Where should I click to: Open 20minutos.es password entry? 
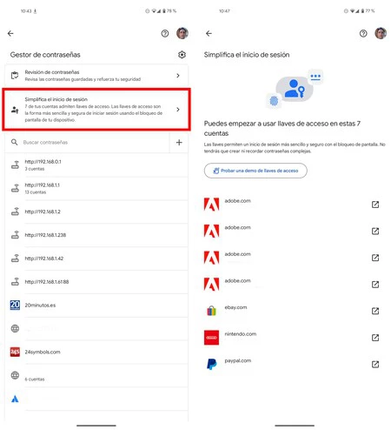click(x=96, y=306)
